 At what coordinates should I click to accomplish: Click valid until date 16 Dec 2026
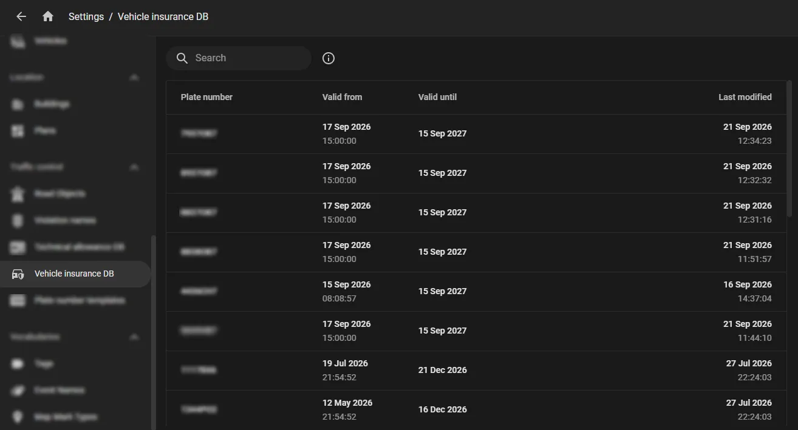click(x=443, y=409)
